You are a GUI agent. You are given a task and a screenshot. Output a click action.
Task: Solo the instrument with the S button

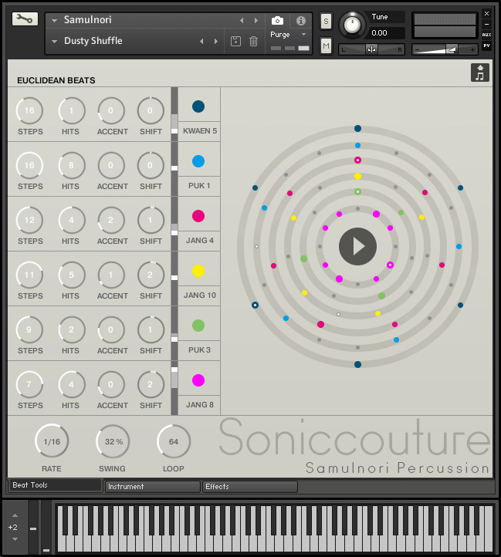tap(326, 22)
